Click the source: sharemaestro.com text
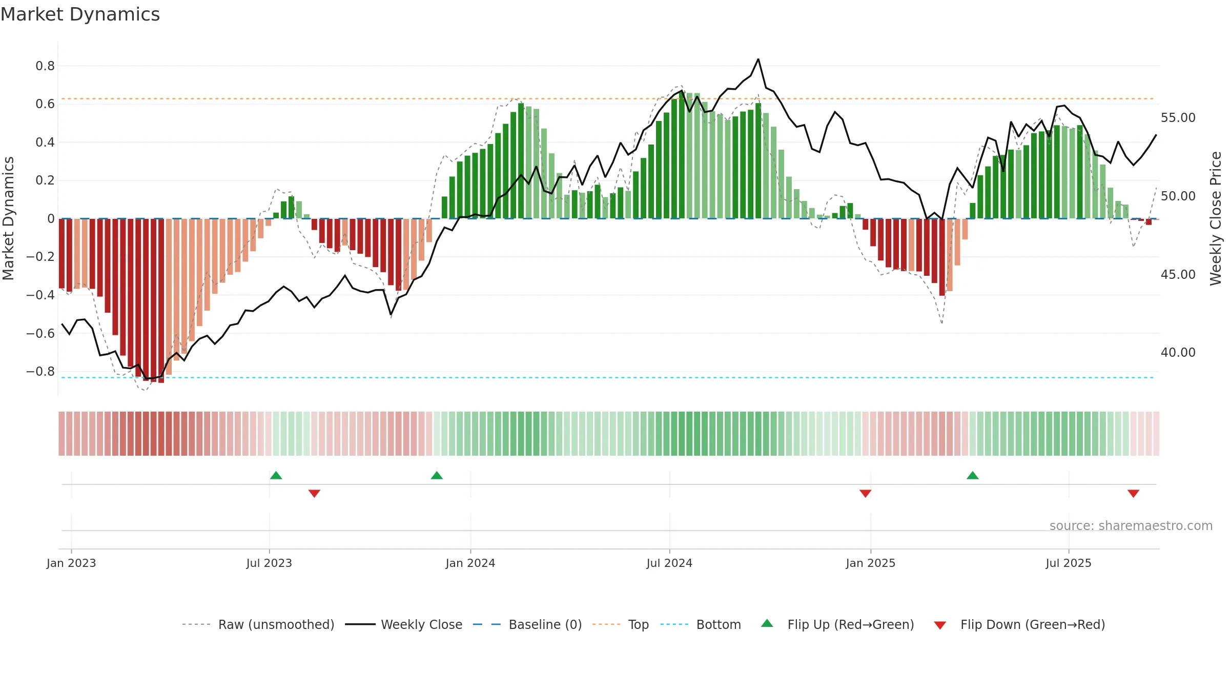Image resolution: width=1230 pixels, height=692 pixels. [1131, 525]
